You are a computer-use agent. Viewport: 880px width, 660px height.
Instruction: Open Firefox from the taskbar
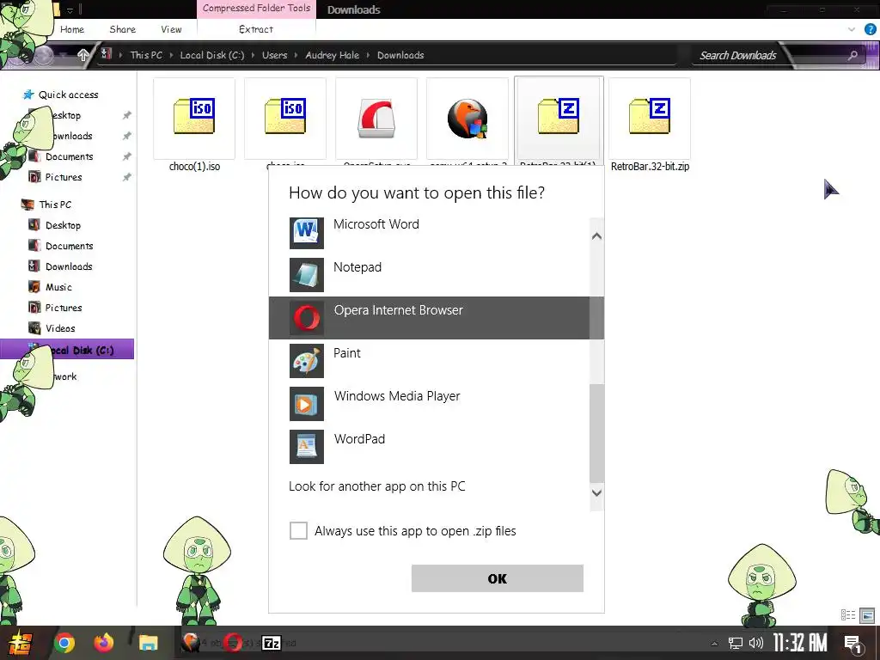coord(103,643)
